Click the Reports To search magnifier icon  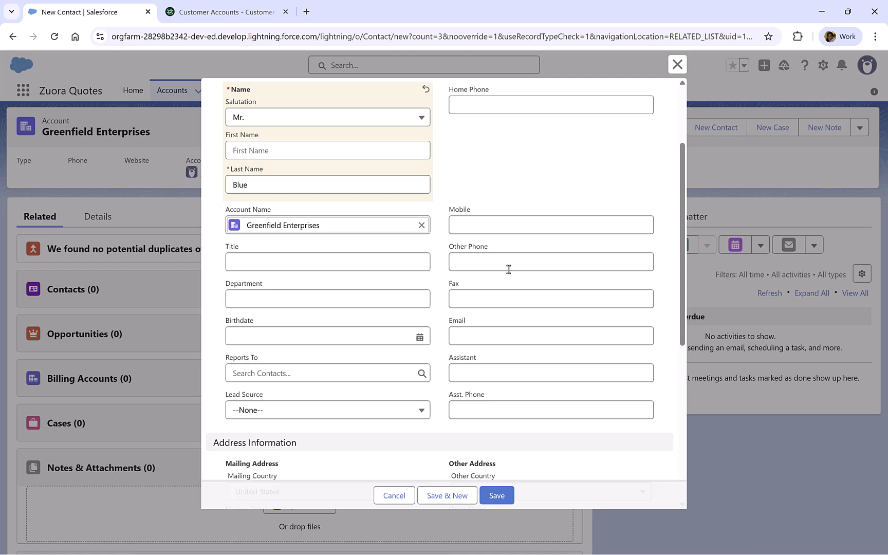(x=422, y=373)
